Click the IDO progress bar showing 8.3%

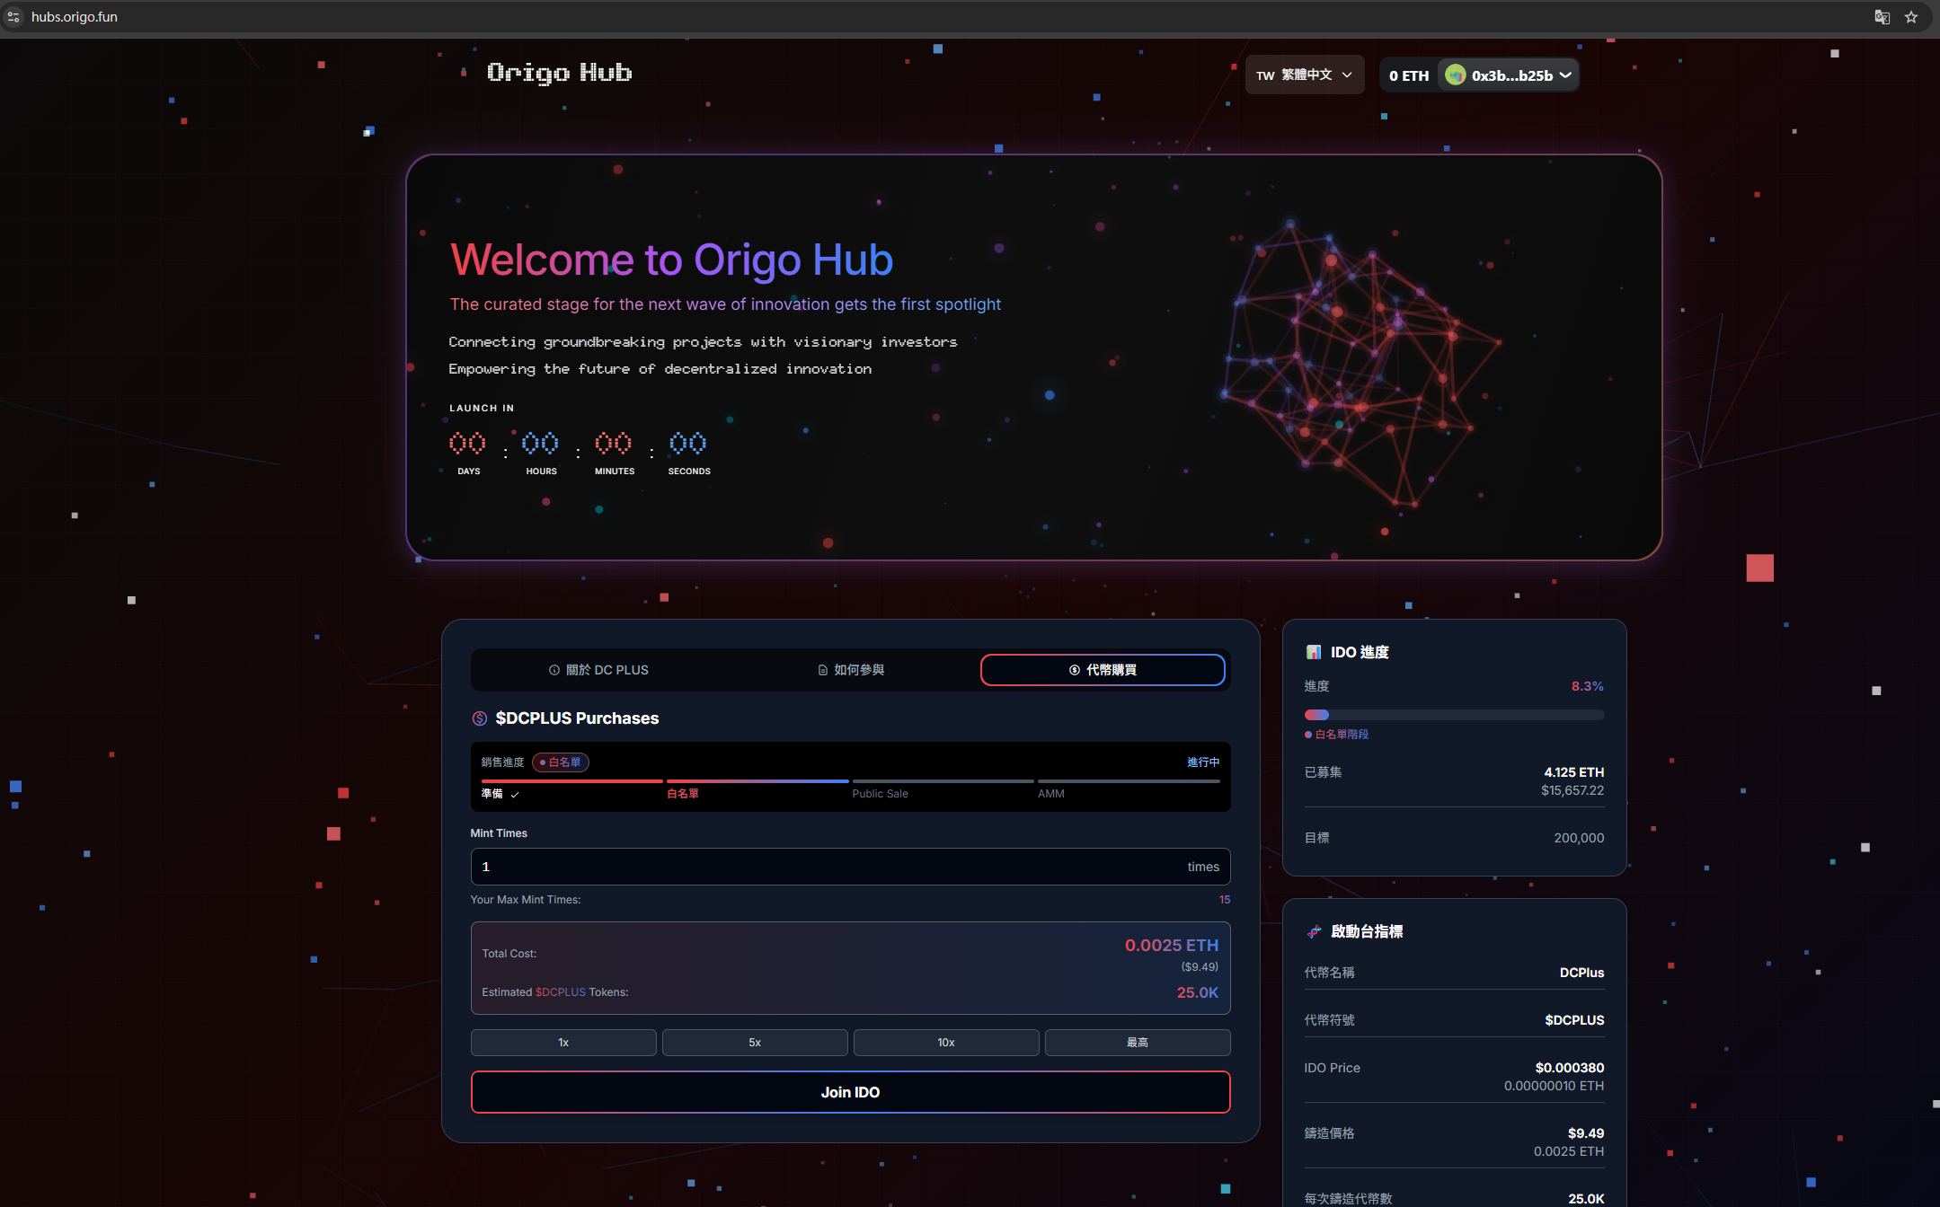pos(1453,714)
